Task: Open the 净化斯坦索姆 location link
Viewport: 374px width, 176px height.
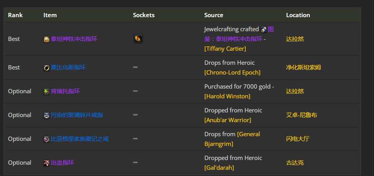Action: click(303, 68)
